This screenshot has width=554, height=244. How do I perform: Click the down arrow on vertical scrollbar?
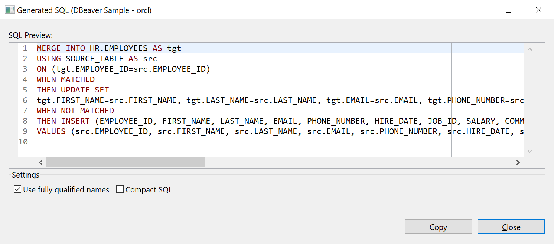click(530, 152)
